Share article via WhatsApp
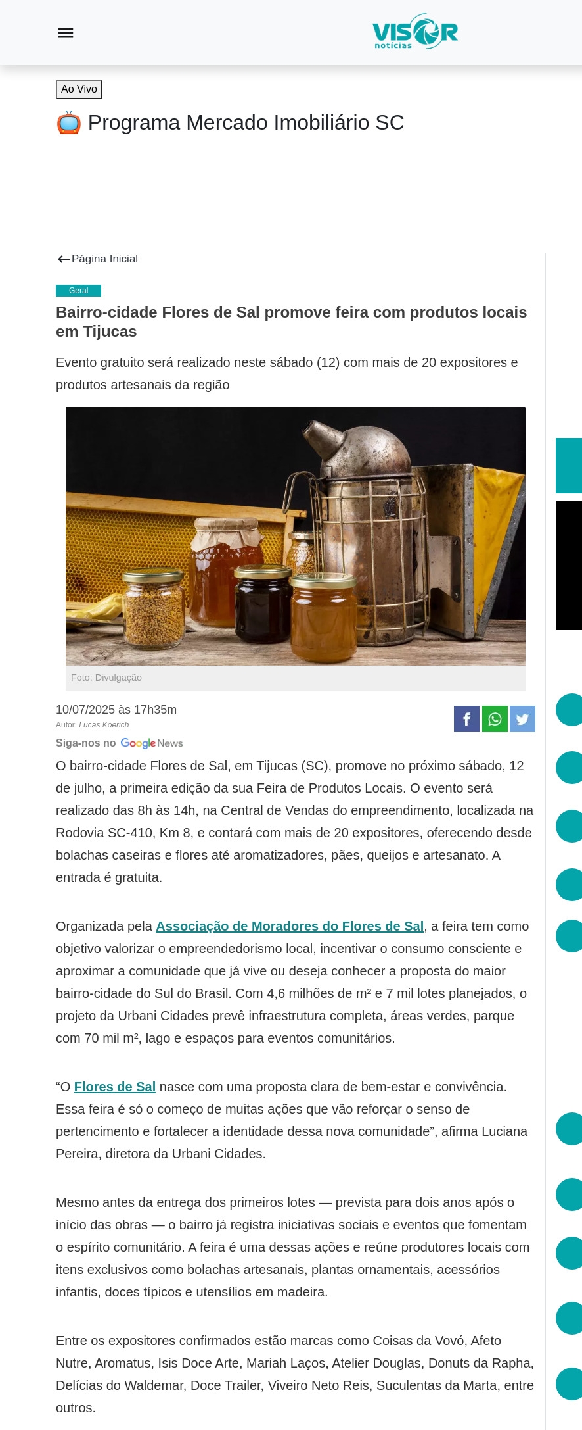Viewport: 582px width, 1430px height. point(495,719)
